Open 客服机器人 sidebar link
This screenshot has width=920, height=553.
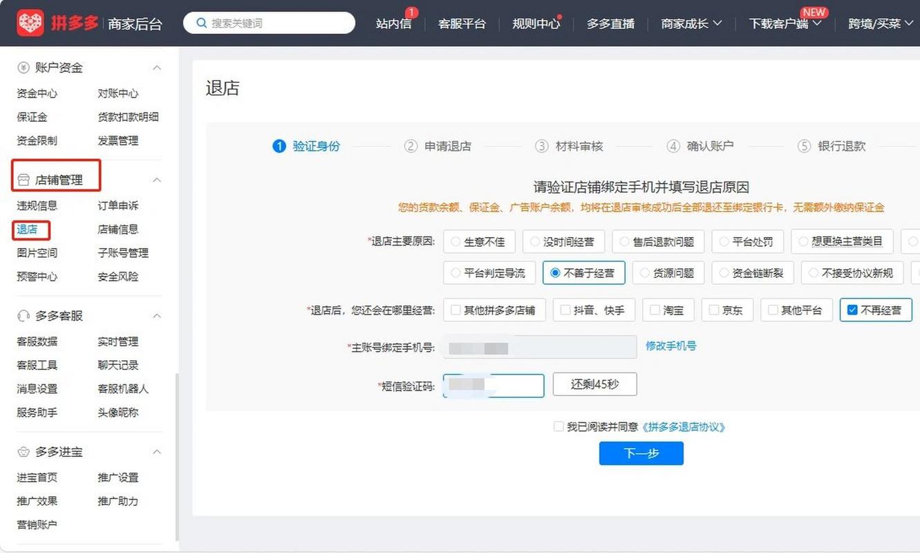point(123,389)
